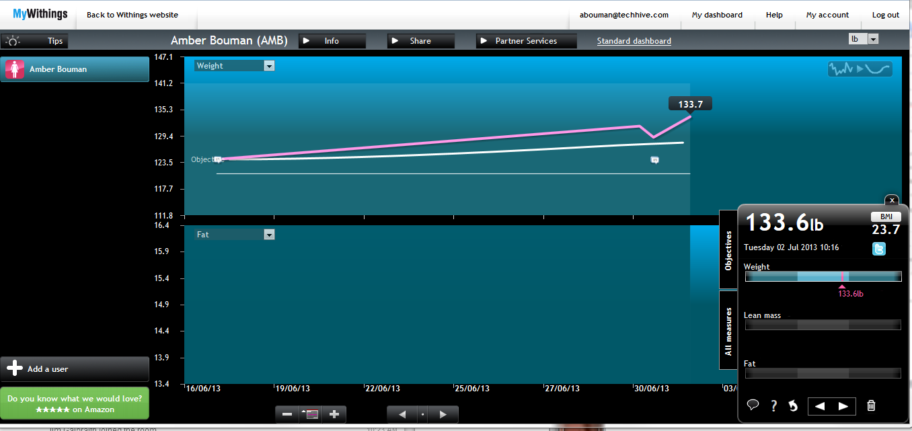The image size is (912, 431).
Task: Delete this measurement with trash icon
Action: click(x=872, y=405)
